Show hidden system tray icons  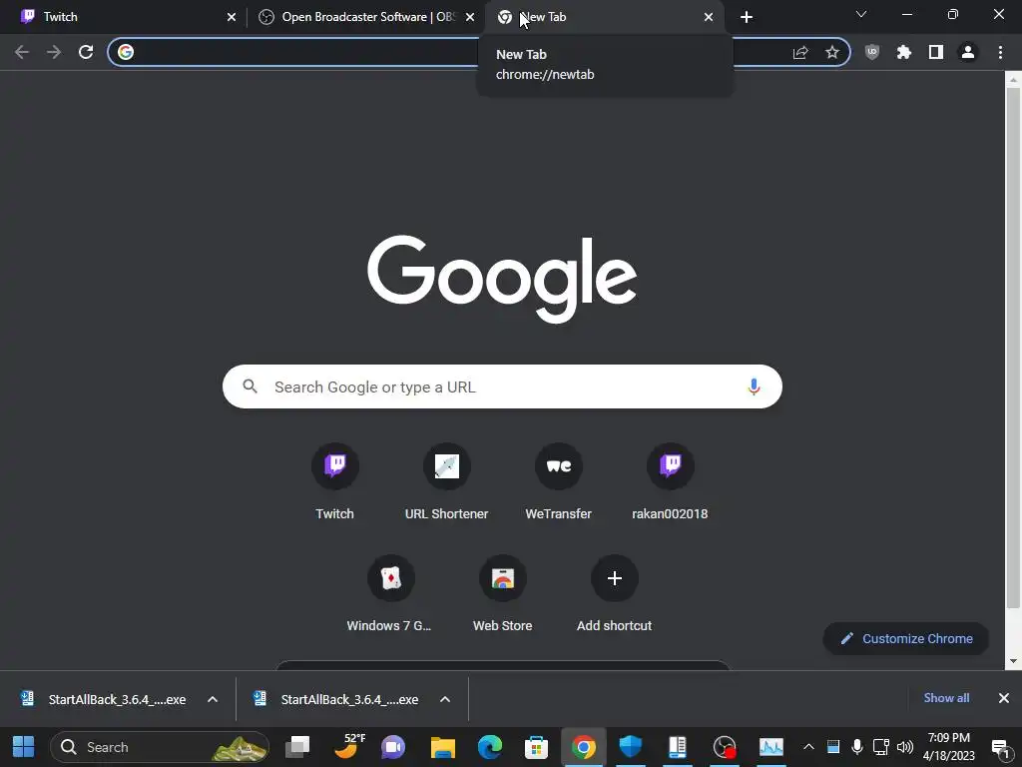click(808, 747)
